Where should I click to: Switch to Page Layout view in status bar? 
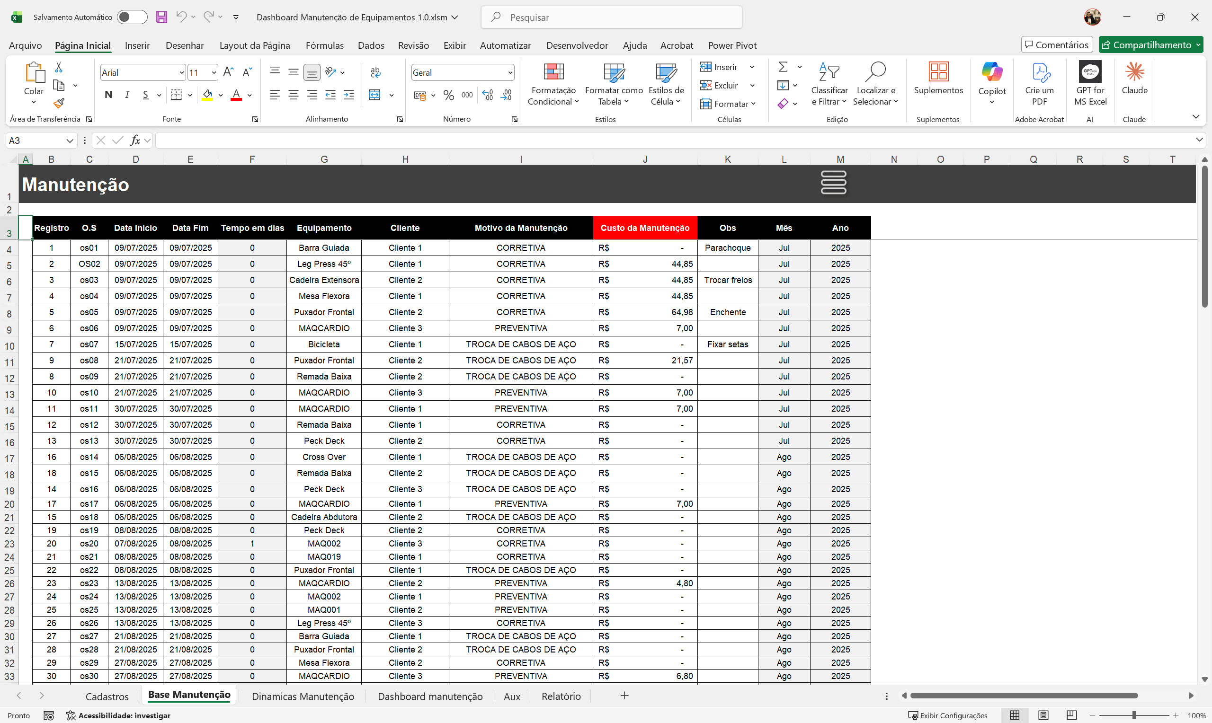1043,715
